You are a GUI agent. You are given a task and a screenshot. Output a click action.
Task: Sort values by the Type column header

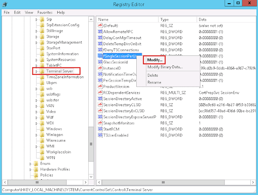(x=178, y=19)
